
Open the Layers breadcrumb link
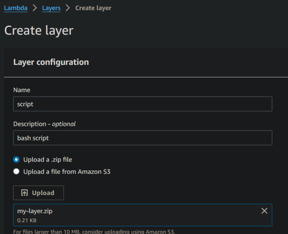tap(51, 8)
